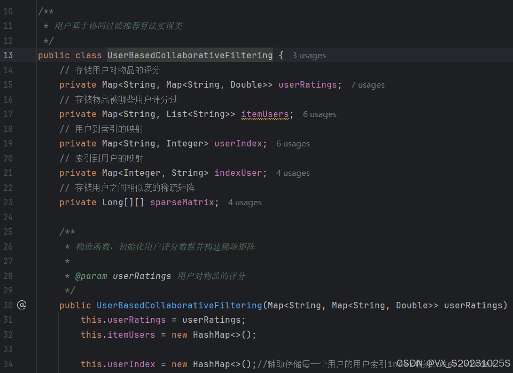The width and height of the screenshot is (513, 373).
Task: Click the Long[][] type on line 23
Action: [123, 203]
